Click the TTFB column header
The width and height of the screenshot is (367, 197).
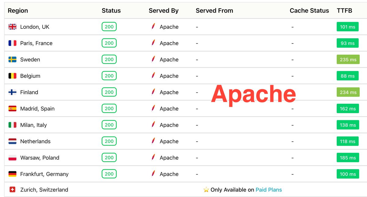click(345, 11)
